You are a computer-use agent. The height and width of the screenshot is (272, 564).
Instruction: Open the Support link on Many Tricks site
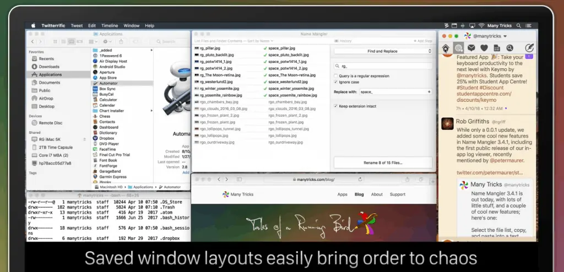[398, 194]
